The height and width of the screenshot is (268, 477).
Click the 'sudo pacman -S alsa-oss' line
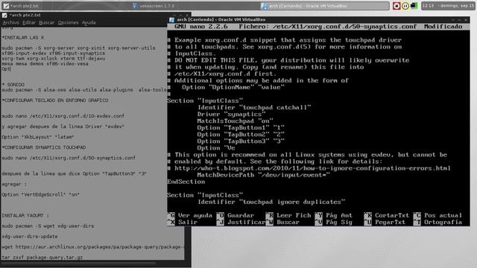pos(84,90)
